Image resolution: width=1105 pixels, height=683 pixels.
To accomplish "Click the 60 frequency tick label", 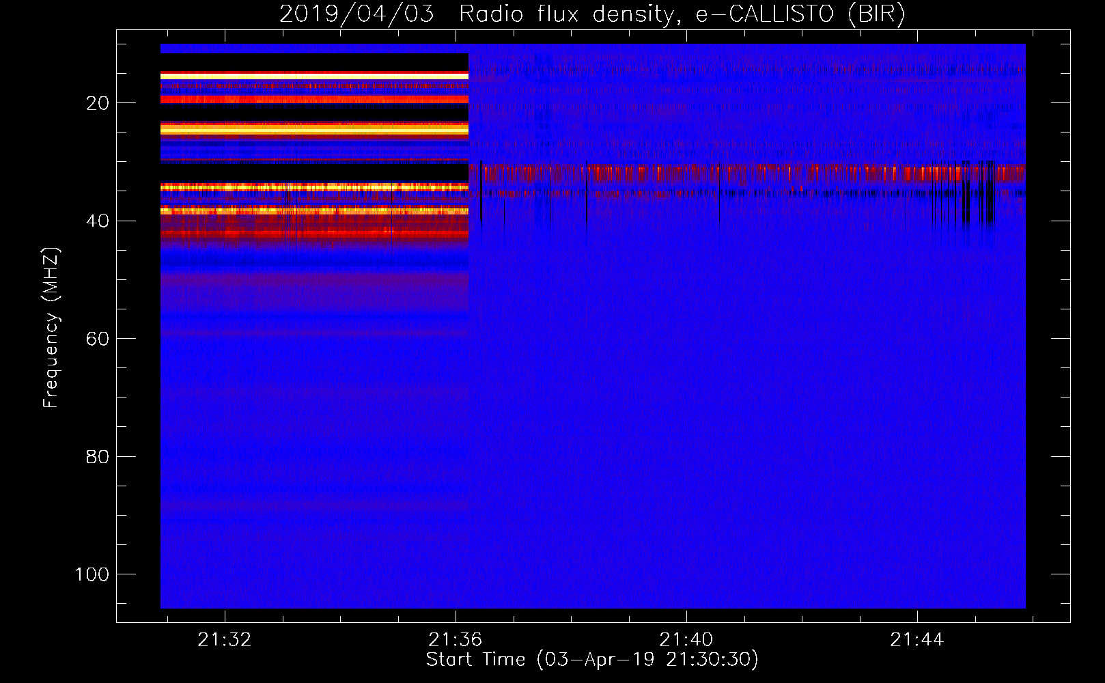I will tap(98, 339).
